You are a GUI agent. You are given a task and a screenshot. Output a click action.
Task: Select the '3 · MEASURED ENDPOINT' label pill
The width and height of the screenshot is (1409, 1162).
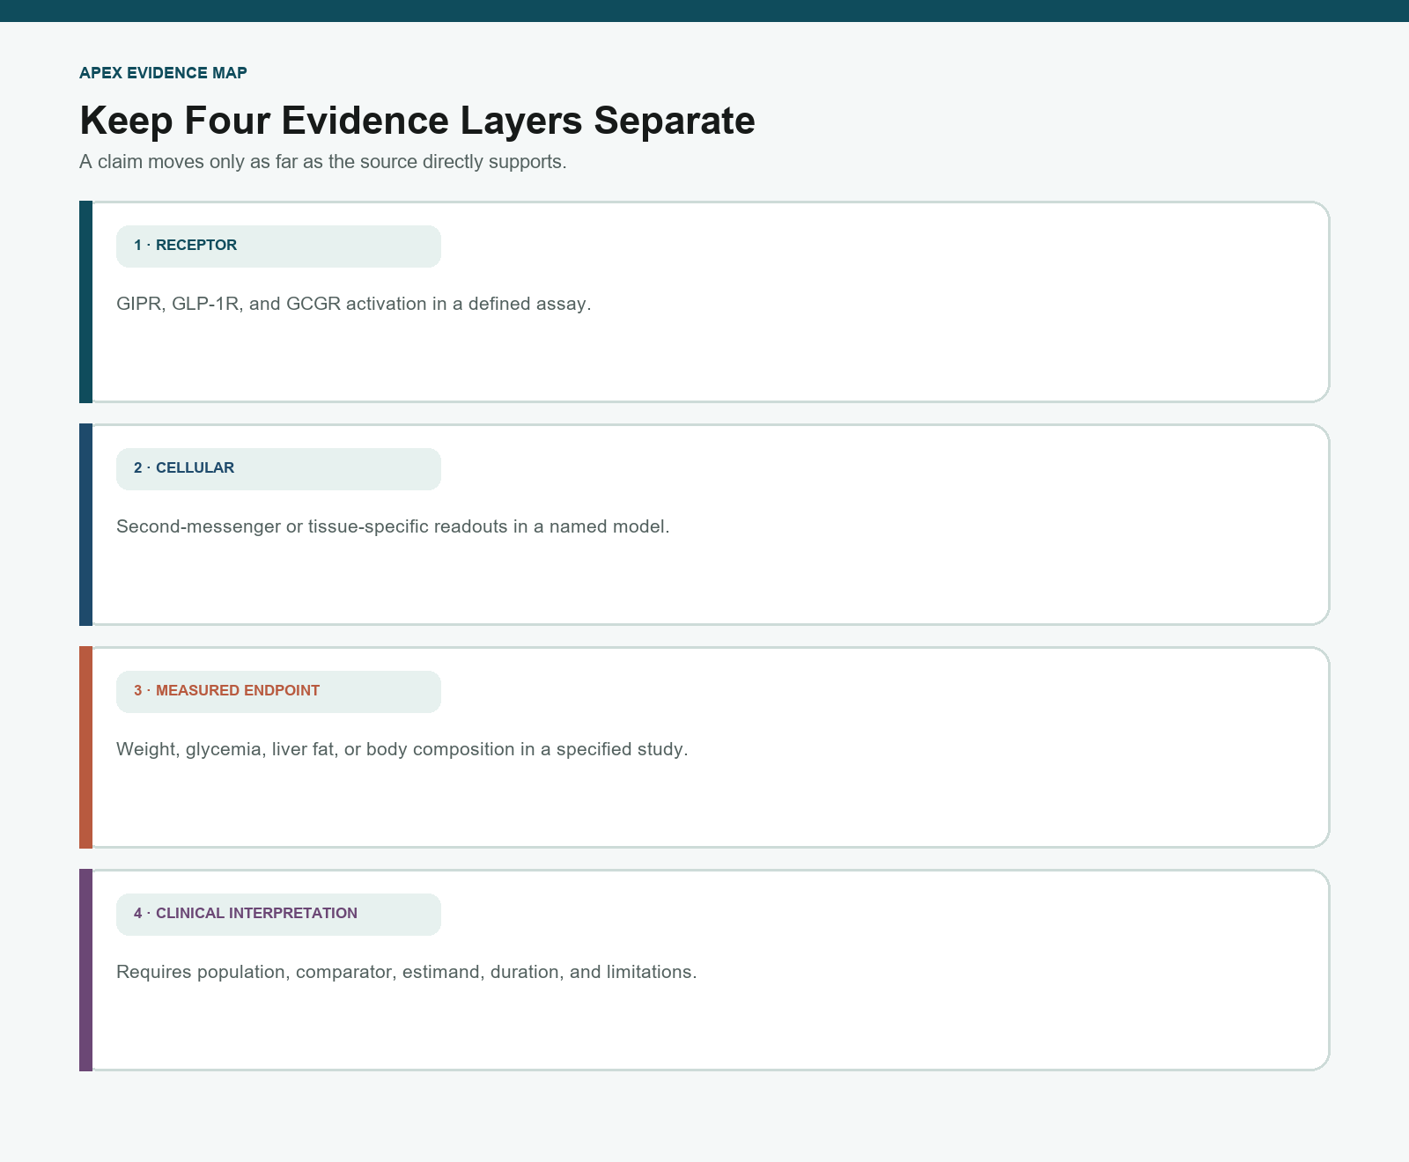tap(278, 692)
